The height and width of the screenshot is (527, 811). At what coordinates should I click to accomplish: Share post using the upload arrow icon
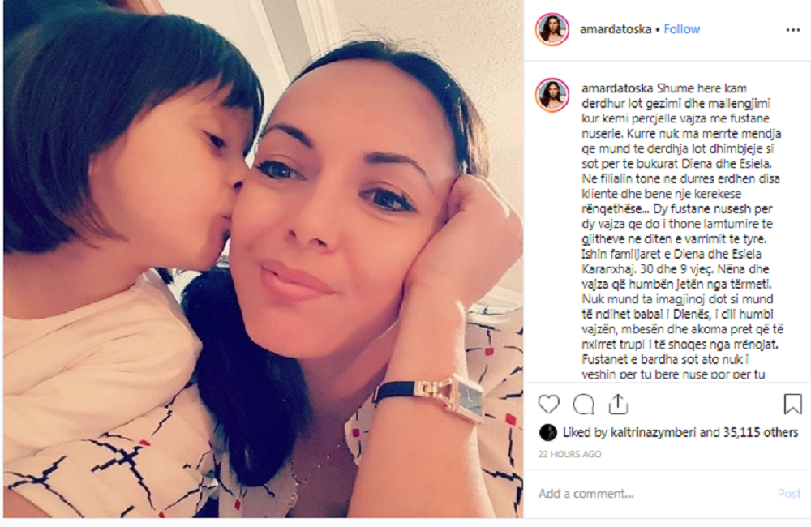pyautogui.click(x=618, y=404)
